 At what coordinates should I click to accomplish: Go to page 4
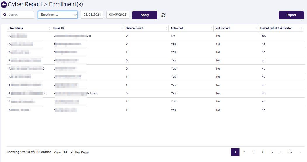(x=263, y=152)
